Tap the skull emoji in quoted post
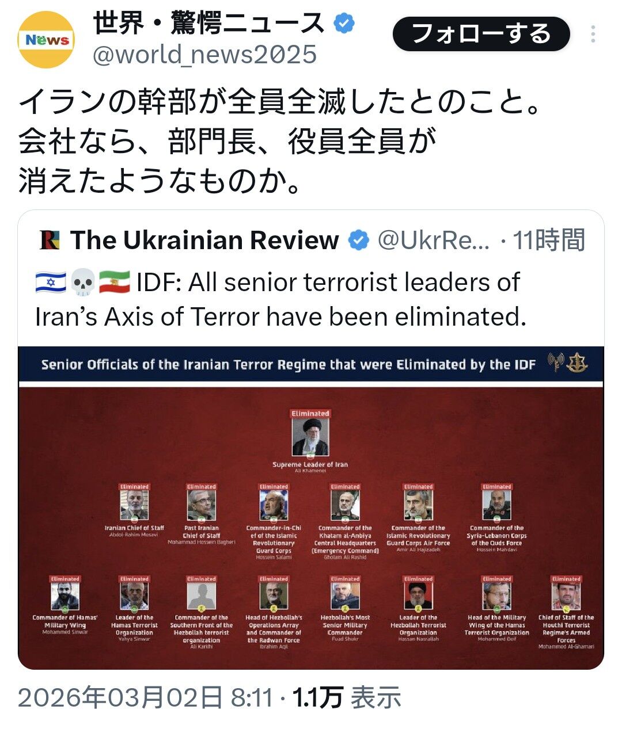 pyautogui.click(x=83, y=283)
